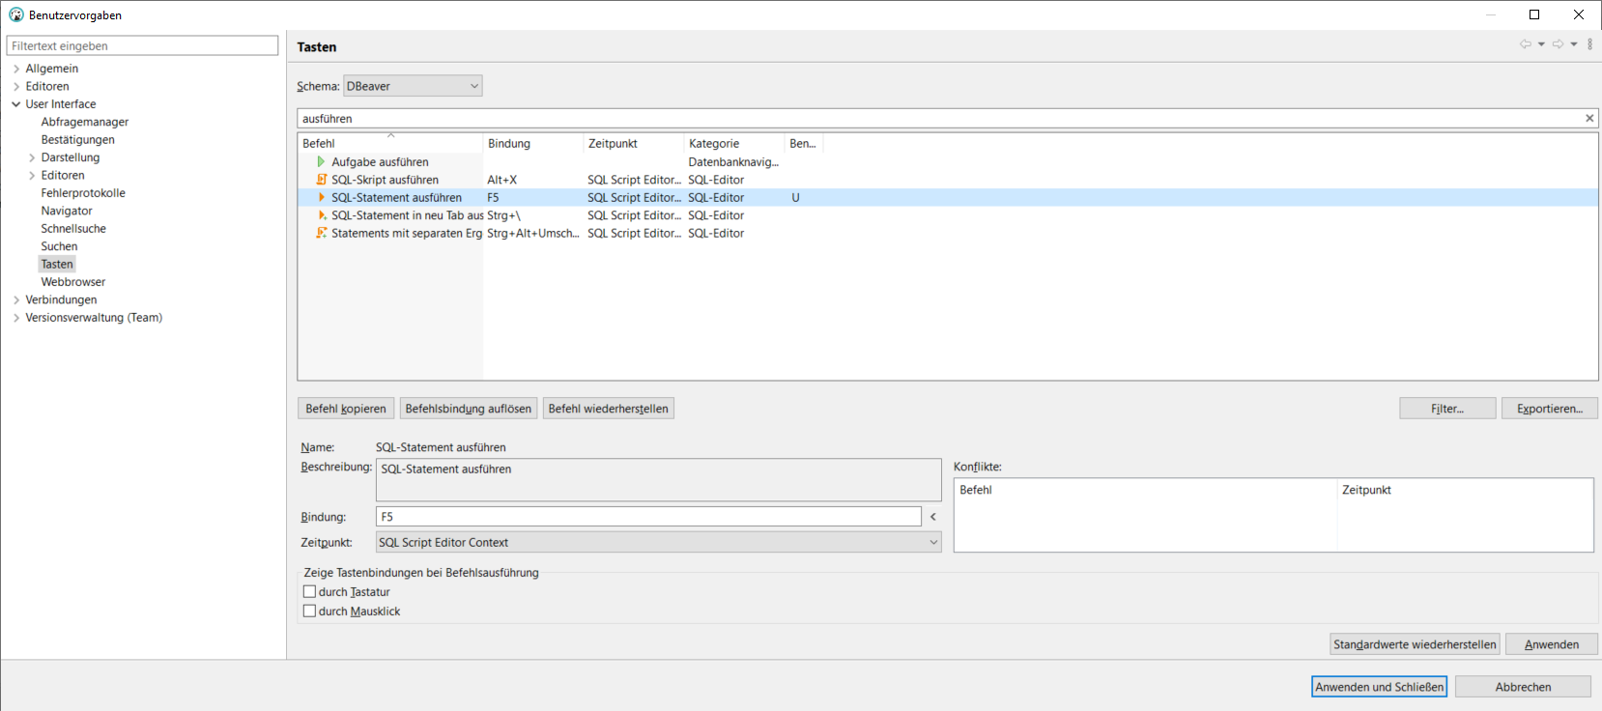Sort by the Bindung column header

coord(533,143)
